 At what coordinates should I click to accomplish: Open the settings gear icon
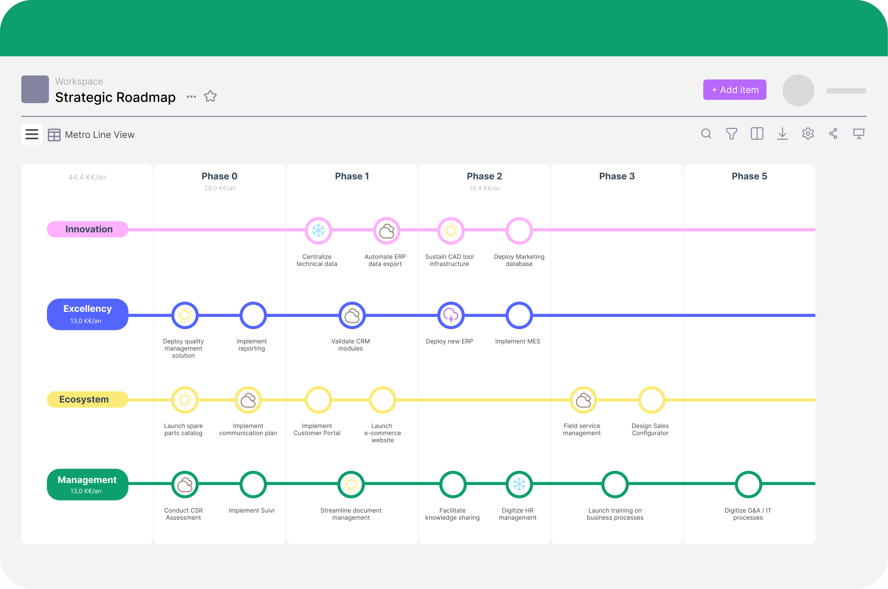[808, 134]
